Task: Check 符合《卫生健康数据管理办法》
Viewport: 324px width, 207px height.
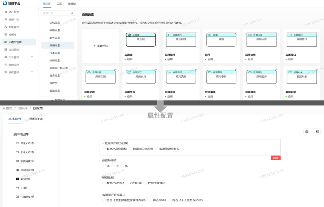Action: (104, 200)
